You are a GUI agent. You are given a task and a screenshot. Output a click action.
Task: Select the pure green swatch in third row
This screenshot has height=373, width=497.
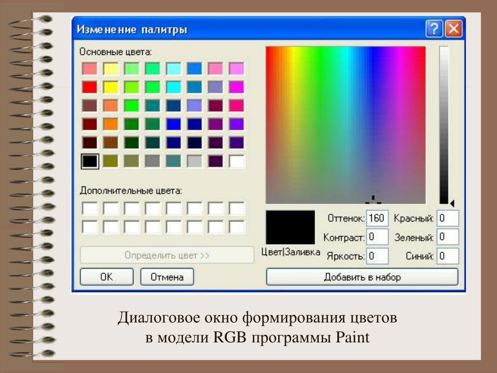(x=132, y=105)
